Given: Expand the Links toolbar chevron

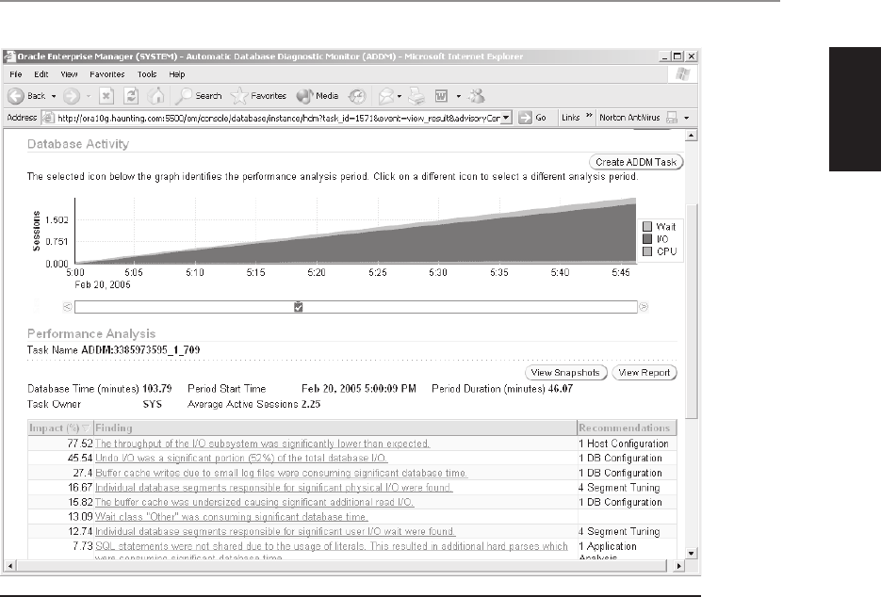Looking at the screenshot, I should [x=589, y=116].
